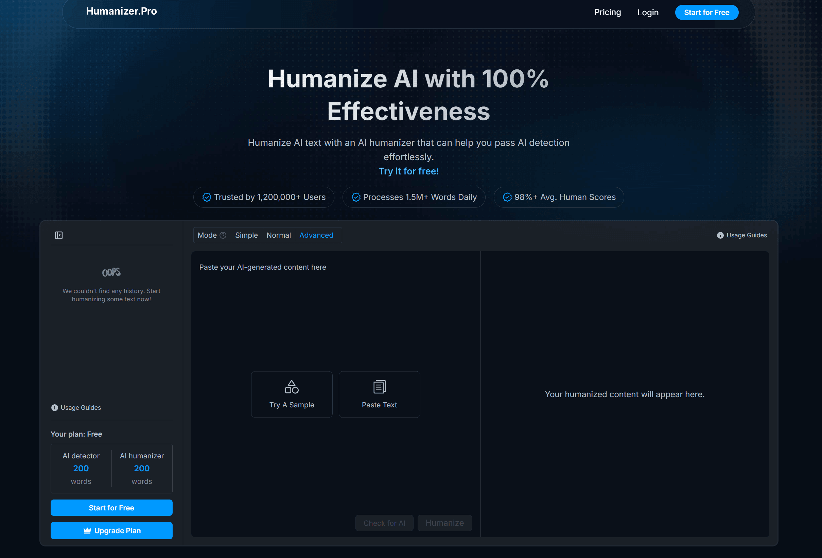Click the humanized content output area
This screenshot has height=558, width=822.
tap(625, 394)
